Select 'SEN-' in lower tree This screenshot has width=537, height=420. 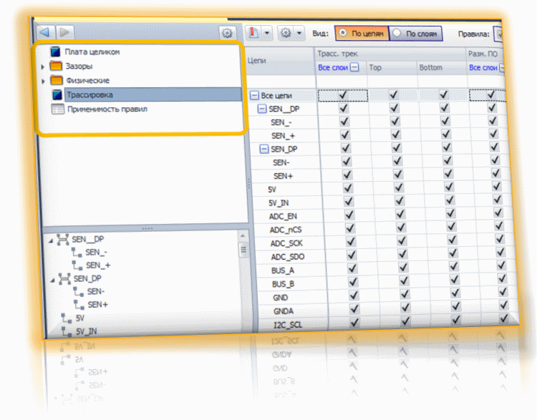click(95, 291)
